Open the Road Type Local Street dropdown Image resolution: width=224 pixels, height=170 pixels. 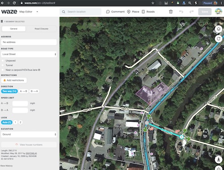[x=29, y=54]
